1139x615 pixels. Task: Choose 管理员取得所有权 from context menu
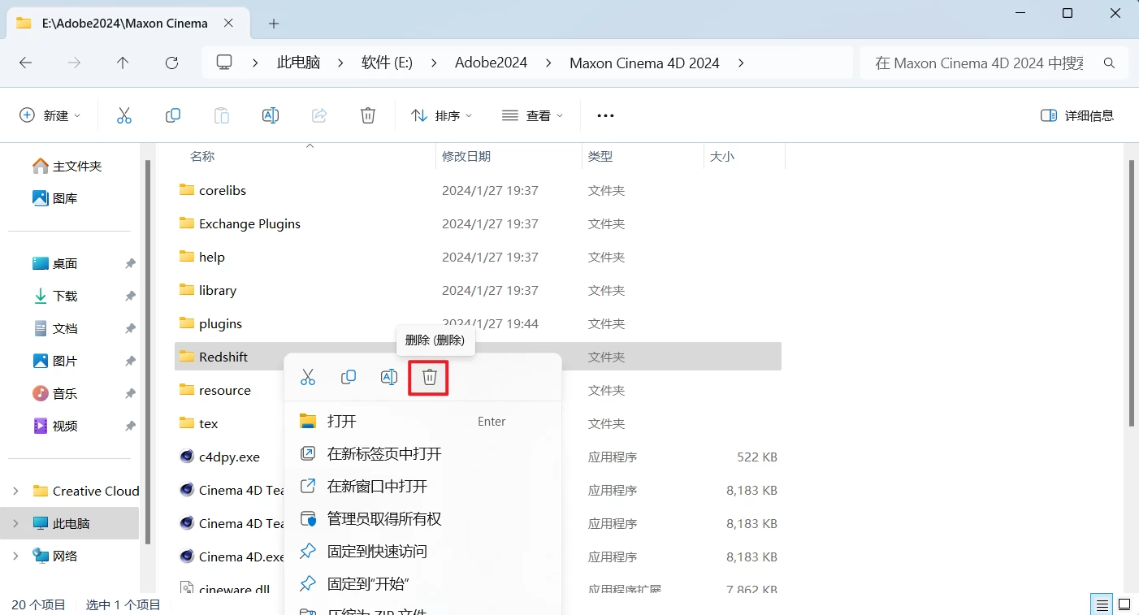pyautogui.click(x=422, y=519)
